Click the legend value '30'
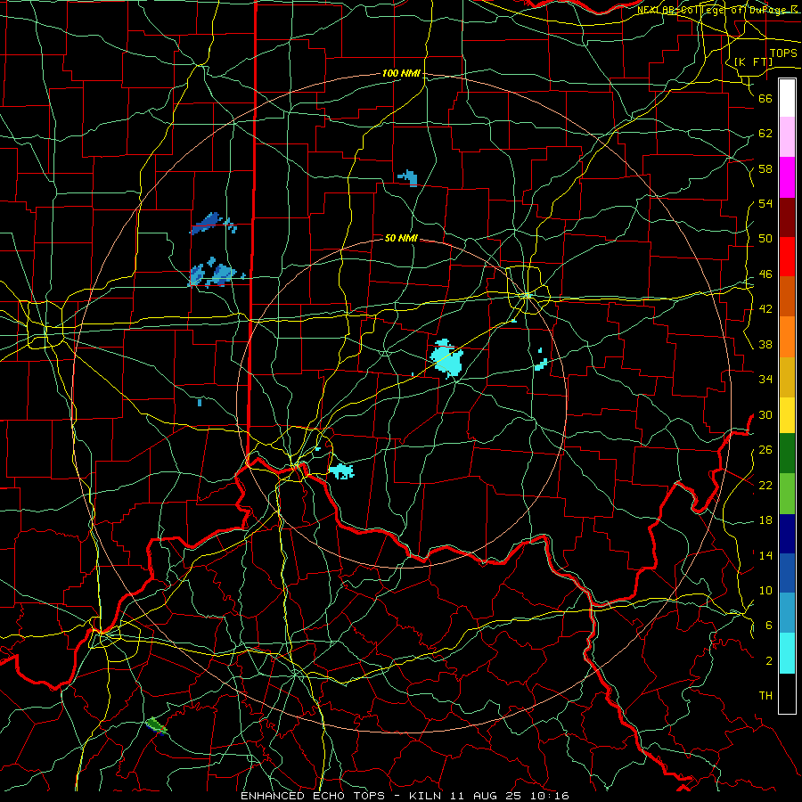Viewport: 802px width, 802px height. [765, 414]
